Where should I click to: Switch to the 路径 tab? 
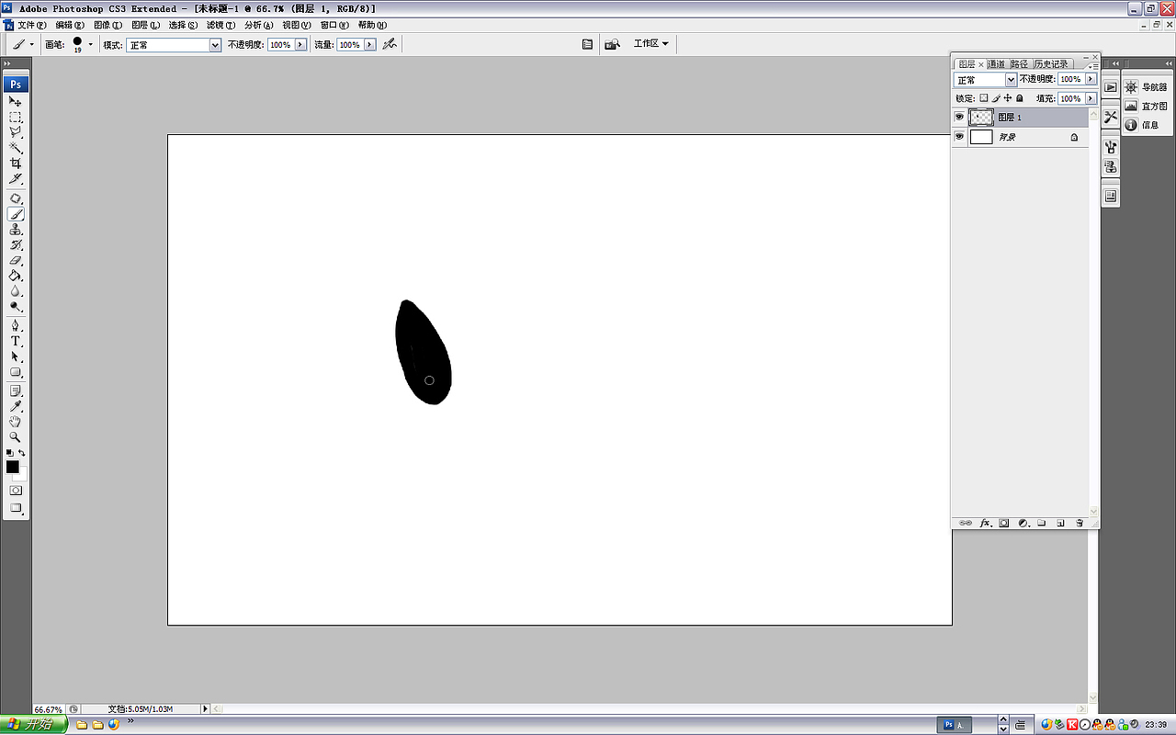tap(1020, 64)
